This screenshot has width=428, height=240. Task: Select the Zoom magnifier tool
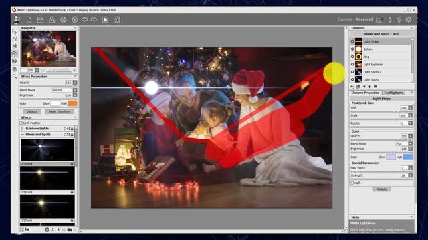pyautogui.click(x=15, y=77)
